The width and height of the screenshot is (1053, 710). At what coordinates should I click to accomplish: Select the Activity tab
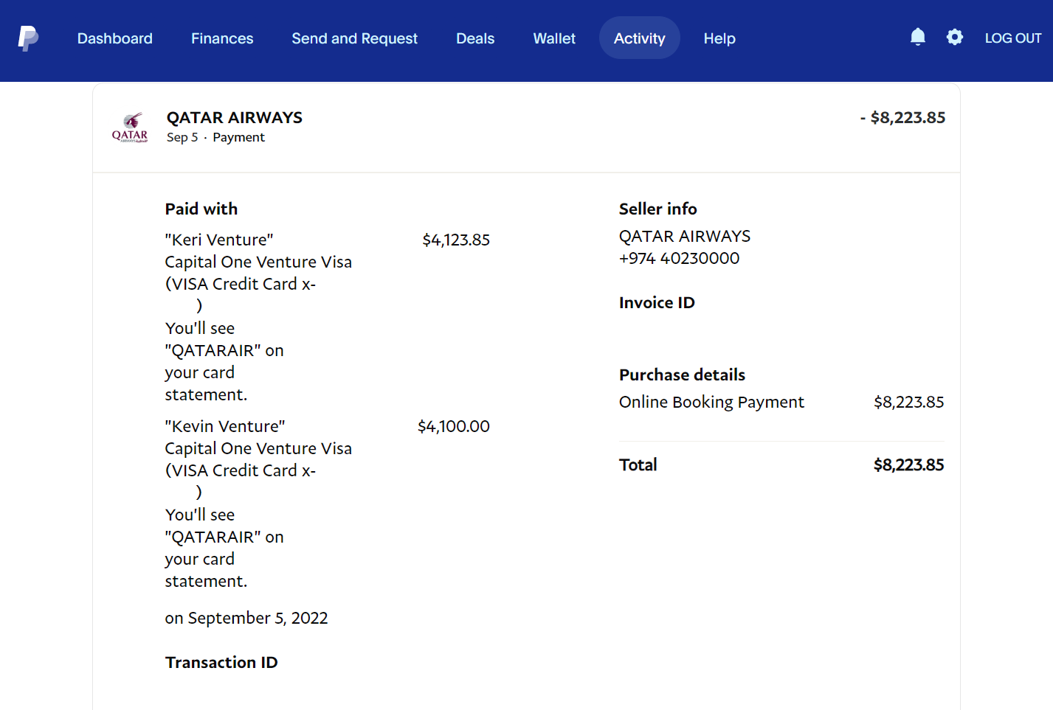pyautogui.click(x=639, y=38)
